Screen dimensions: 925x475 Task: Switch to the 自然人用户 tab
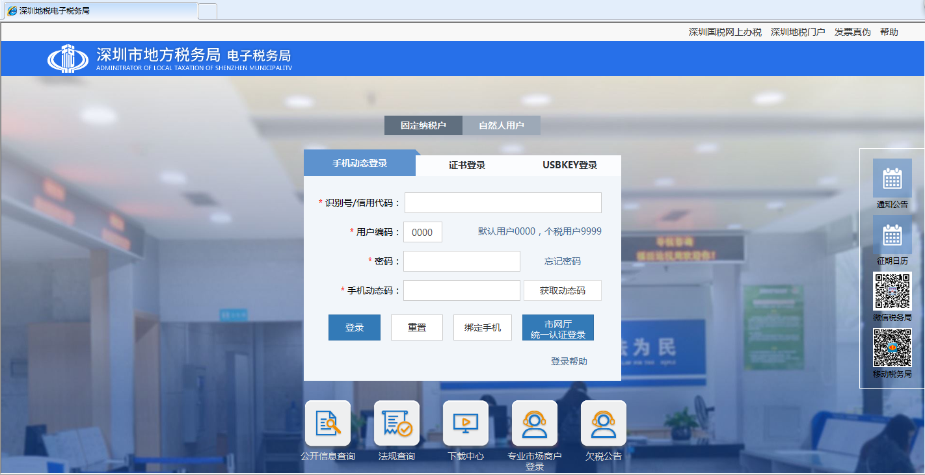pyautogui.click(x=501, y=125)
